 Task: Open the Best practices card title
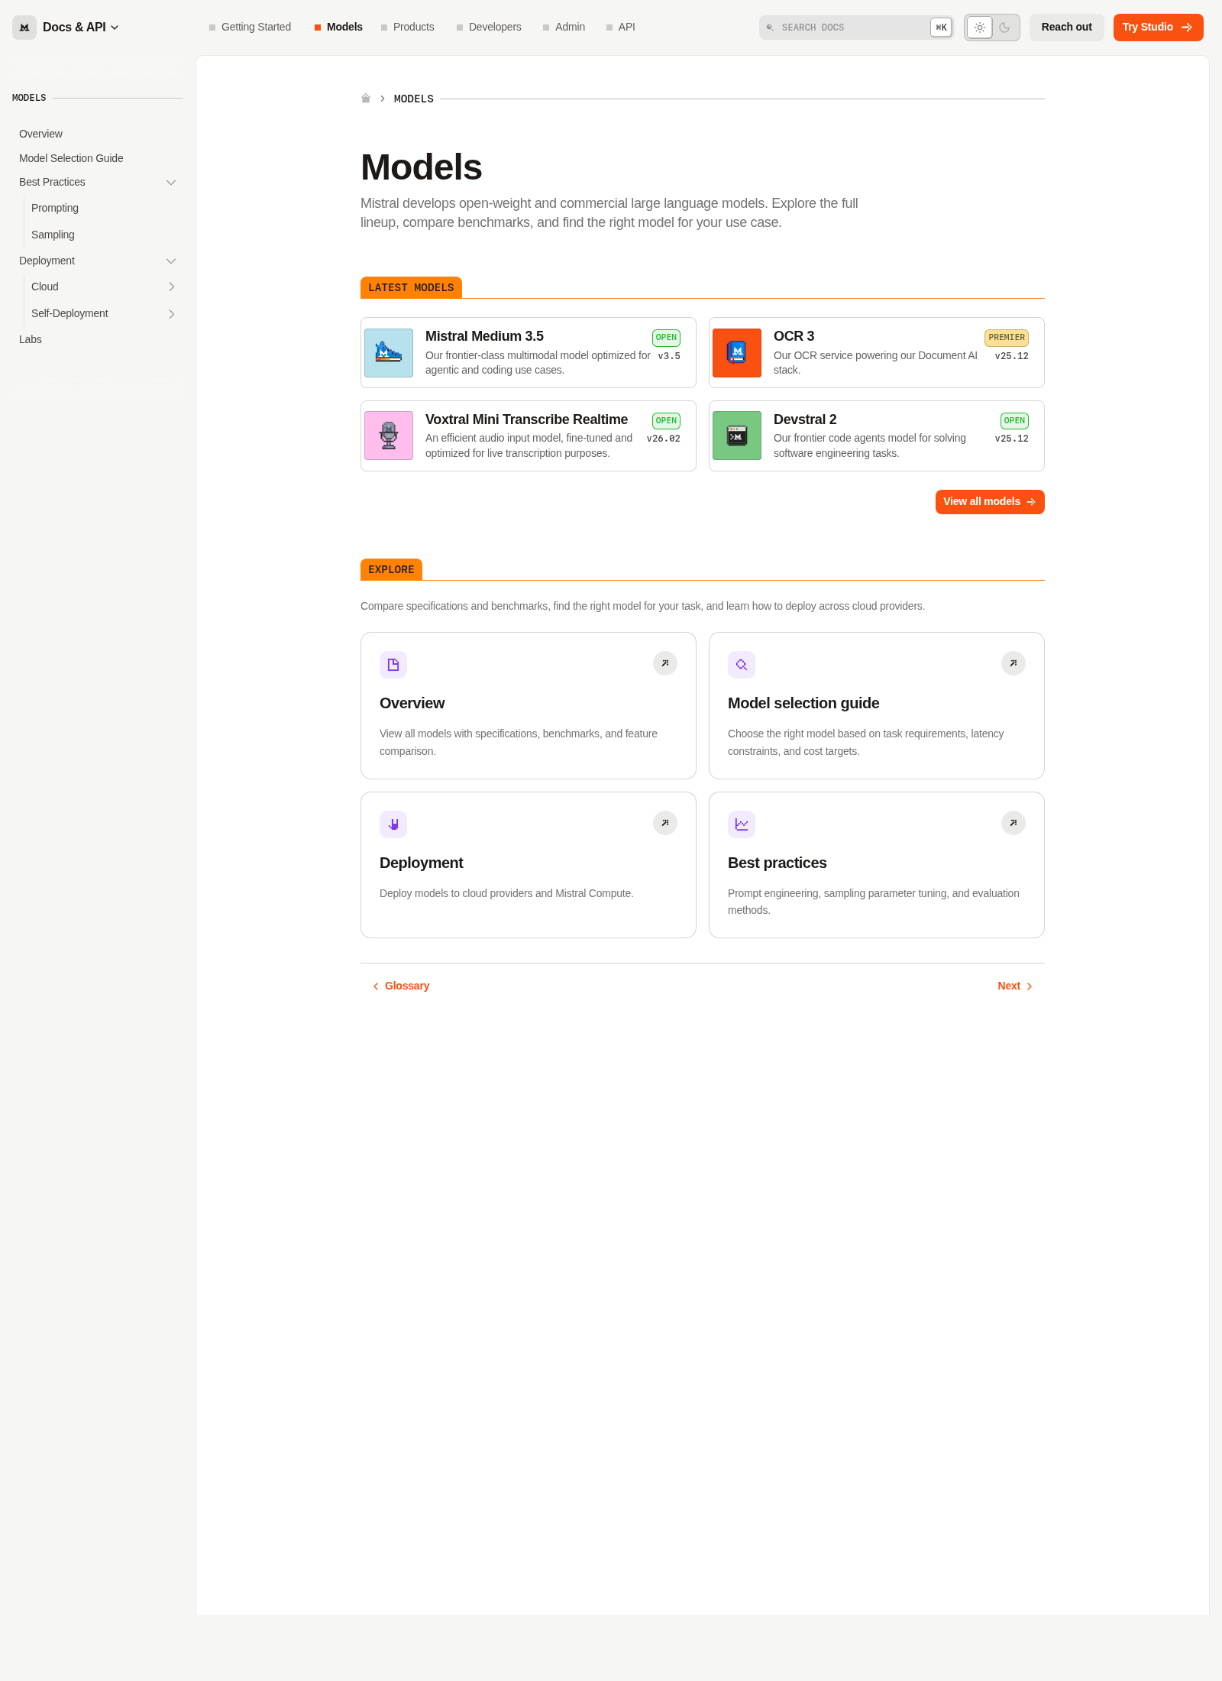[x=777, y=863]
